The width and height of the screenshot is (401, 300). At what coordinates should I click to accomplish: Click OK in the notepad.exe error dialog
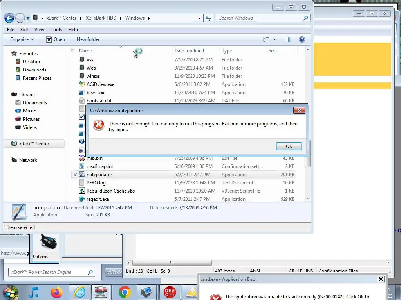click(x=289, y=146)
